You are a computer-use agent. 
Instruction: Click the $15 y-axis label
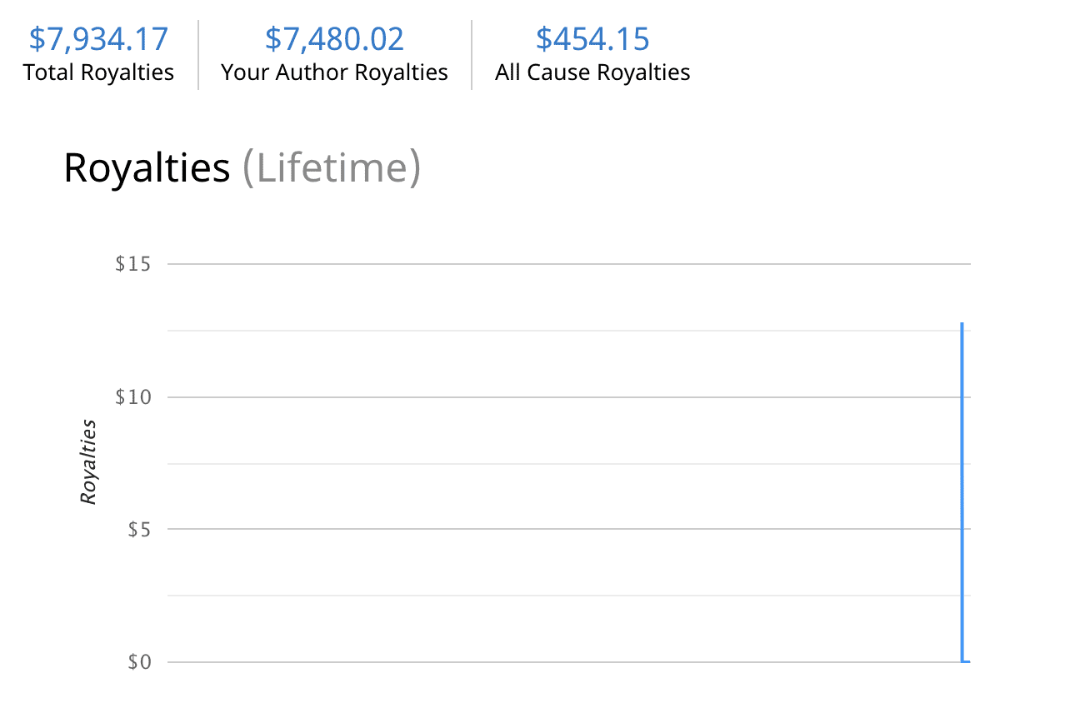tap(133, 264)
